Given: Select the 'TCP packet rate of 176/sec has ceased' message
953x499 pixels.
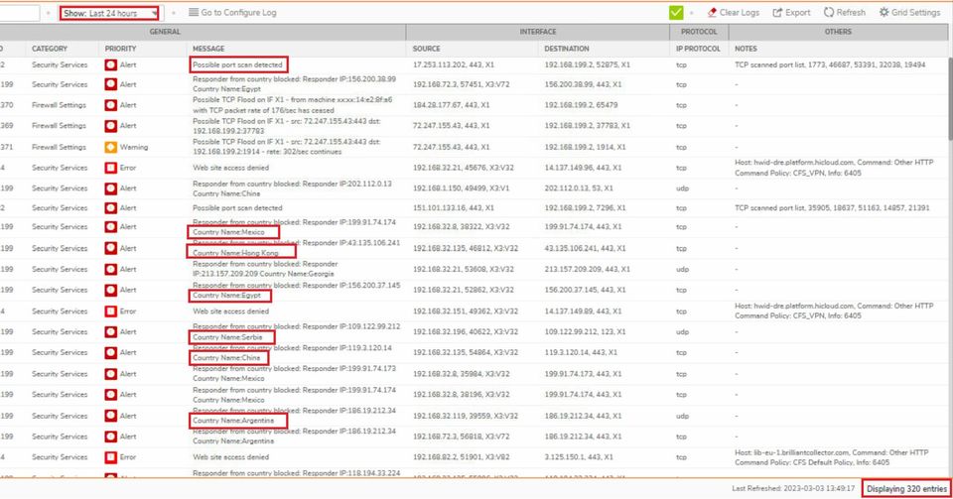Looking at the screenshot, I should click(x=294, y=105).
